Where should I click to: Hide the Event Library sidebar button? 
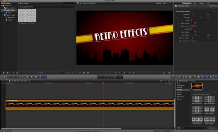tap(4, 73)
